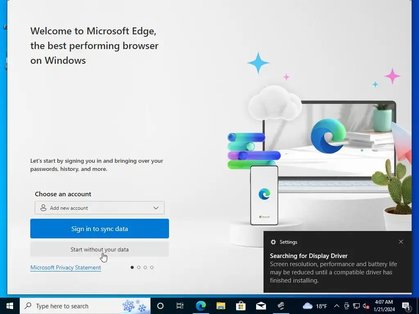The width and height of the screenshot is (419, 314).
Task: Open the Mail app on taskbar
Action: pos(261,306)
